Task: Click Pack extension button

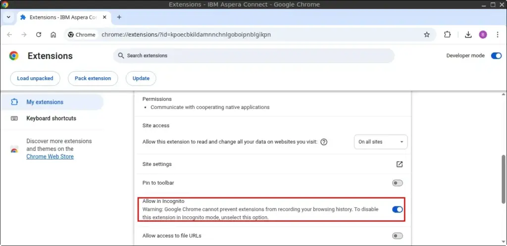Action: click(93, 78)
